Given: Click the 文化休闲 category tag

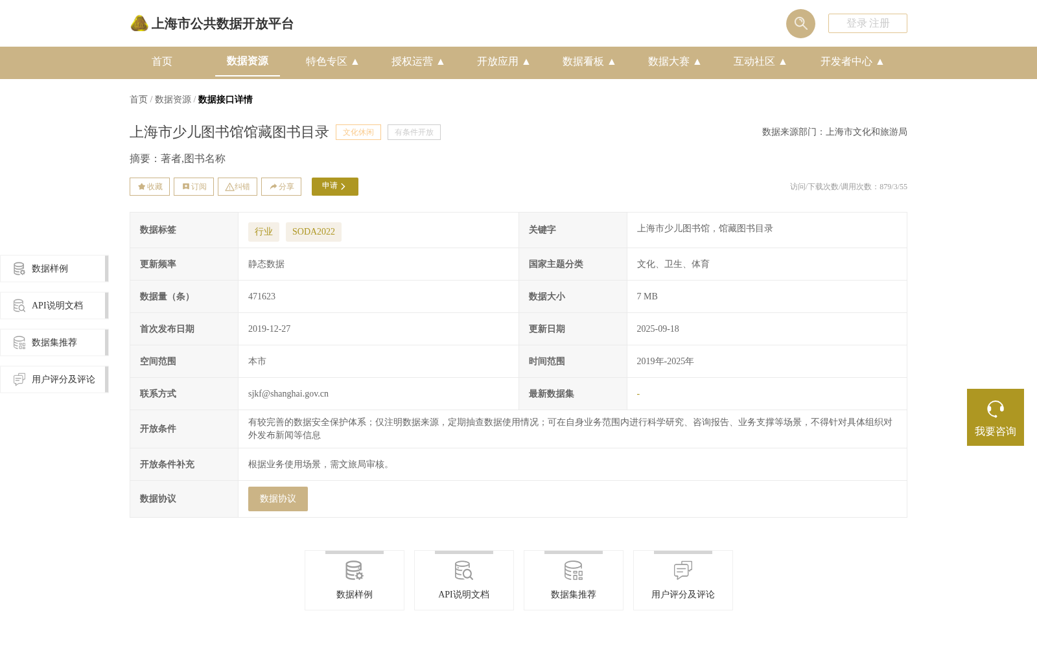Looking at the screenshot, I should [x=358, y=132].
